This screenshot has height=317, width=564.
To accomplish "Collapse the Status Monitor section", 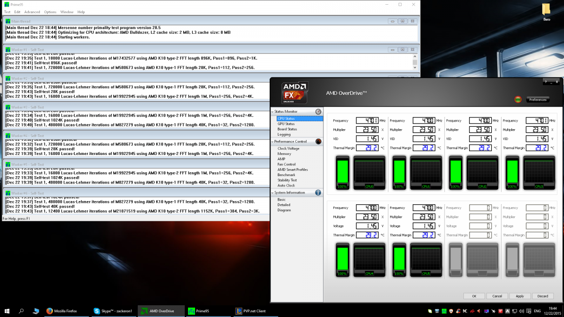I will [x=273, y=112].
